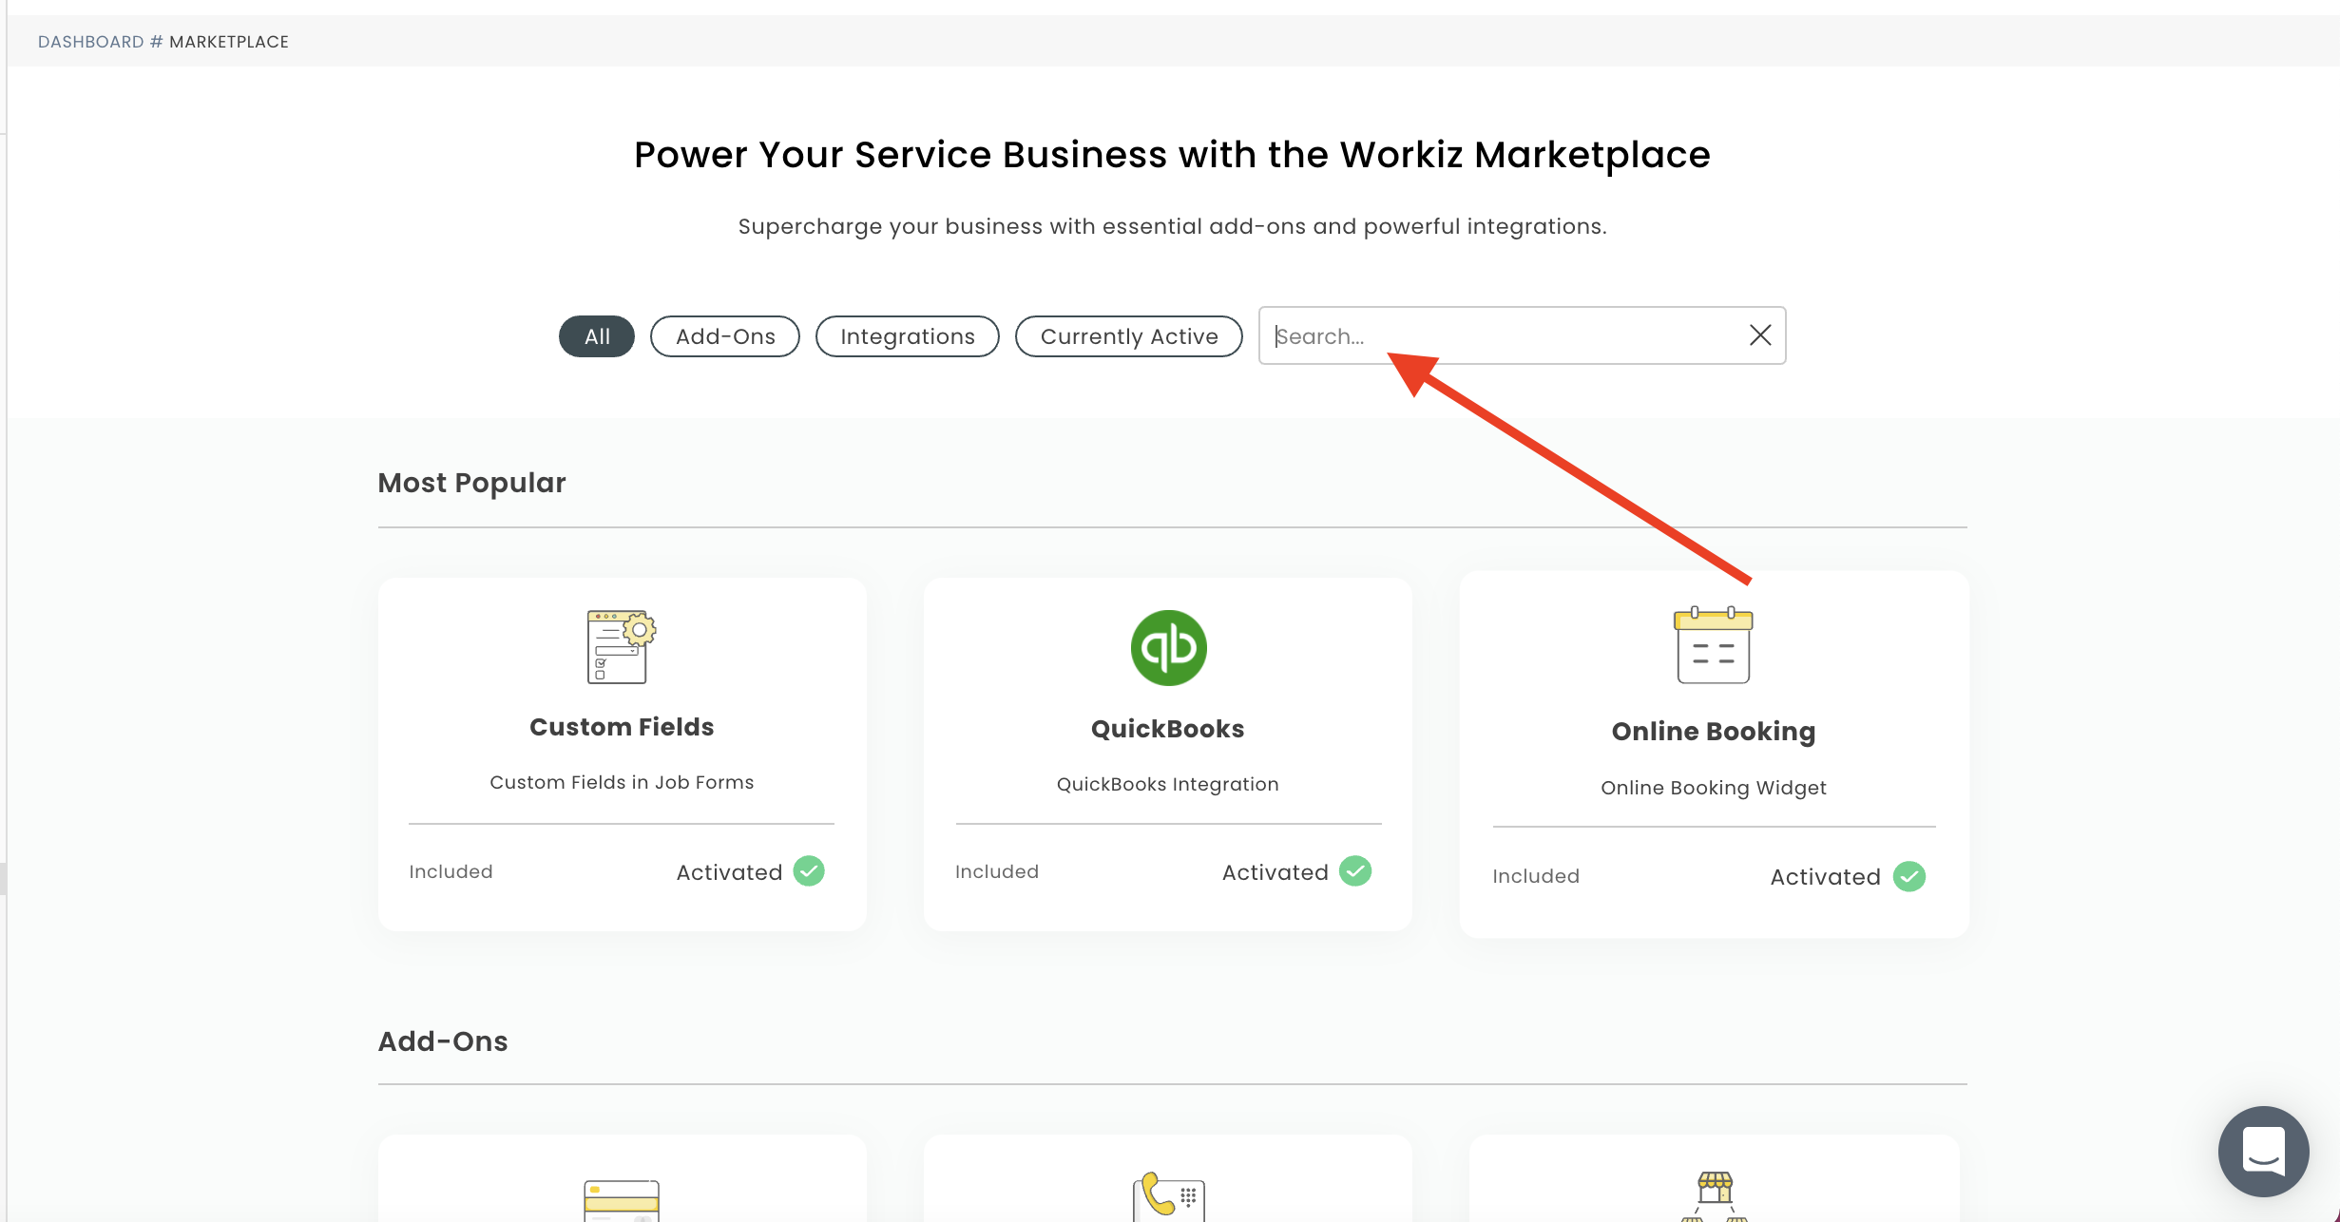Click the yellow card add-on icon
Screen dimensions: 2340x1222
(x=621, y=1201)
